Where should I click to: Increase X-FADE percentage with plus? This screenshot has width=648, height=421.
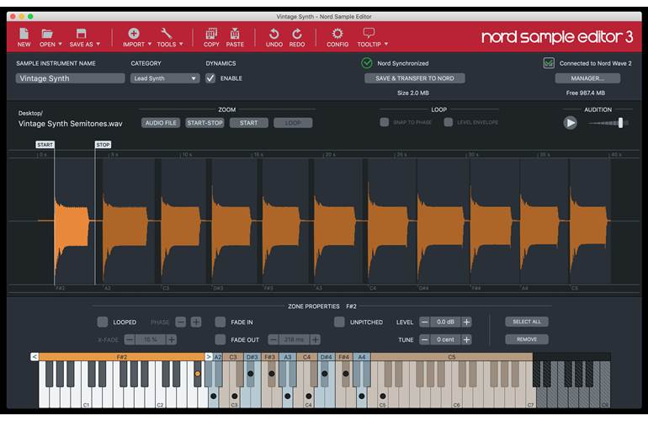[x=172, y=339]
